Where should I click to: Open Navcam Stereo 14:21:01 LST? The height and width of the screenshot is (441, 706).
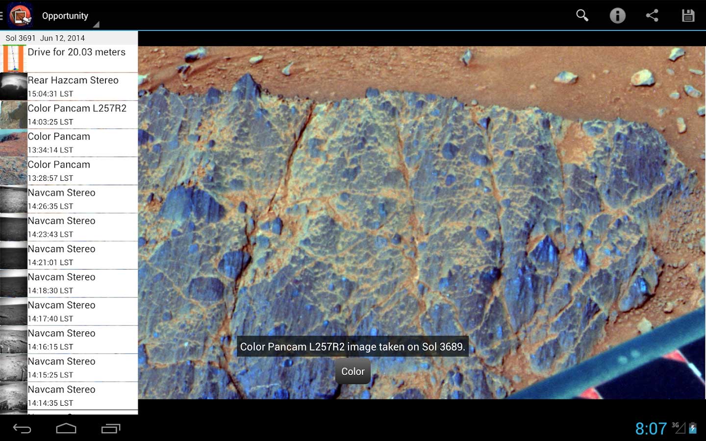pos(69,255)
